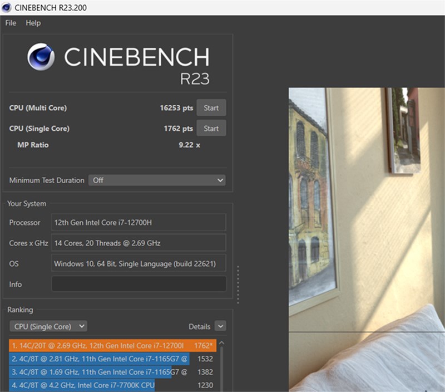Select ranking row 2 i7-1165G7 at 2.81 GHz

[113, 359]
